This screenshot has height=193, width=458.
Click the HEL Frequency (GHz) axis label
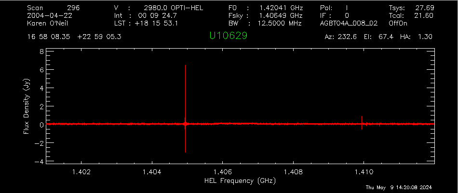(241, 181)
